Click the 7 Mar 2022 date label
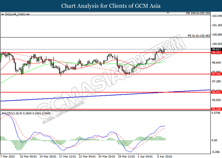 8,156
